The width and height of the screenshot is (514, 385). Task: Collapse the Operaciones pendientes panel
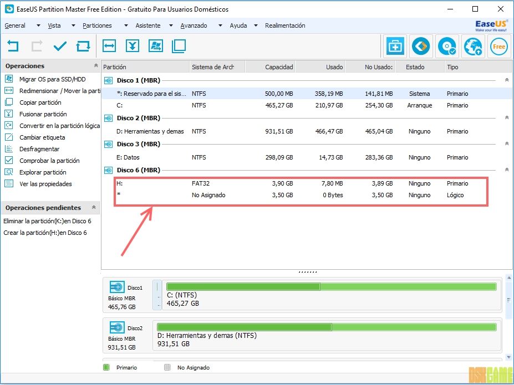(94, 208)
